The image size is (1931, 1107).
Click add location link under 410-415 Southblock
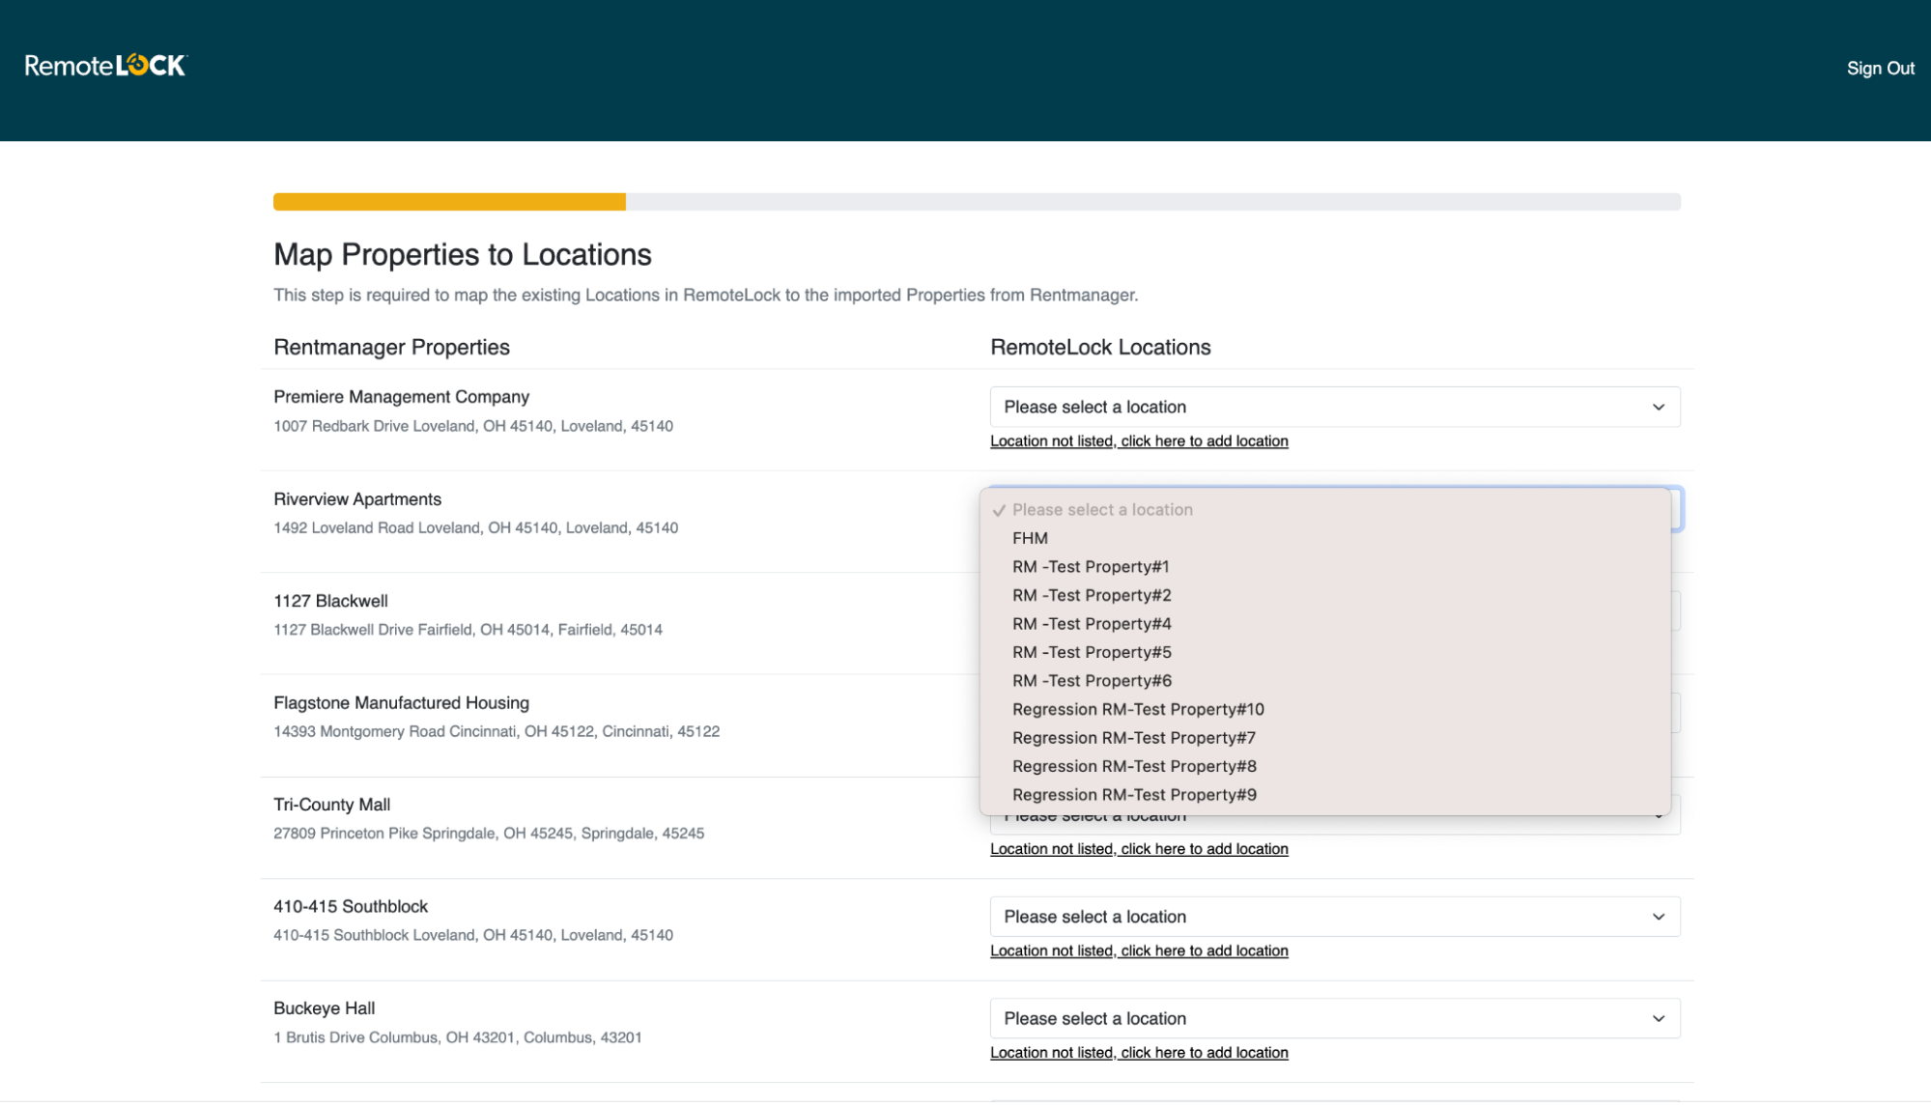(x=1139, y=951)
